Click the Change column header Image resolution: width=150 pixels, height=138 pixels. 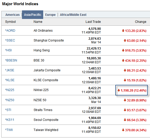tap(140, 22)
